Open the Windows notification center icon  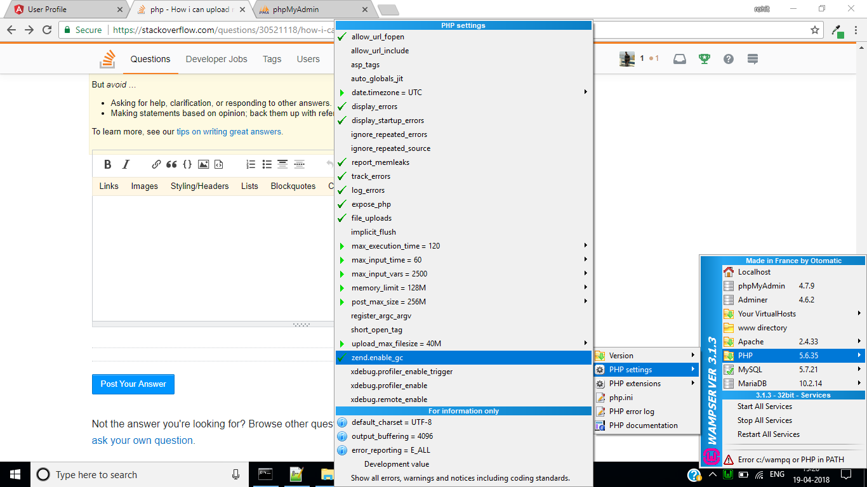[x=846, y=474]
